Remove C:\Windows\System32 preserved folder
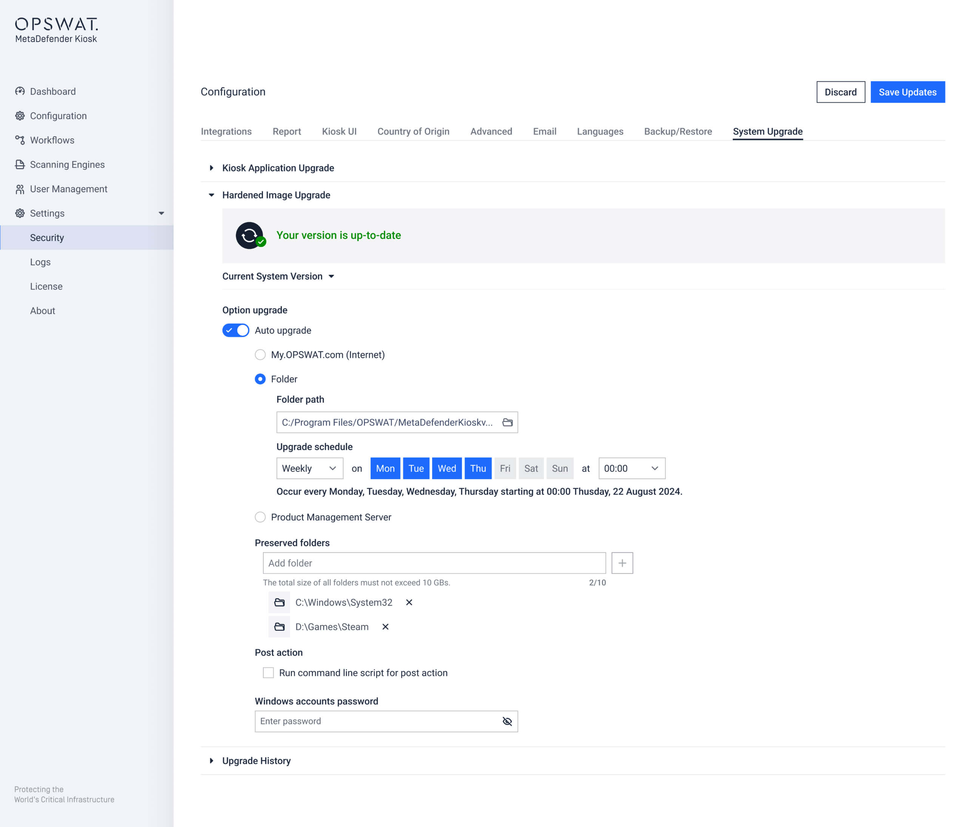Viewport: 970px width, 827px height. [409, 602]
